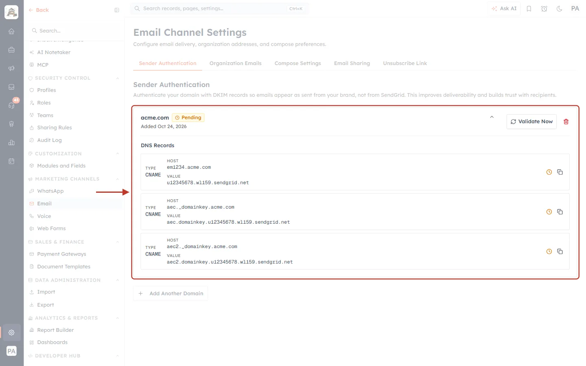Viewport: 586px width, 366px height.
Task: Copy the aec2._domainkey.acme.com DNS record
Action: point(560,251)
